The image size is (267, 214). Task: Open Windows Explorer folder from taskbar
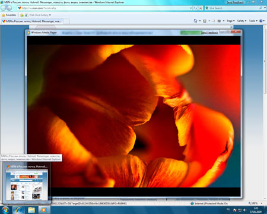(x=31, y=210)
